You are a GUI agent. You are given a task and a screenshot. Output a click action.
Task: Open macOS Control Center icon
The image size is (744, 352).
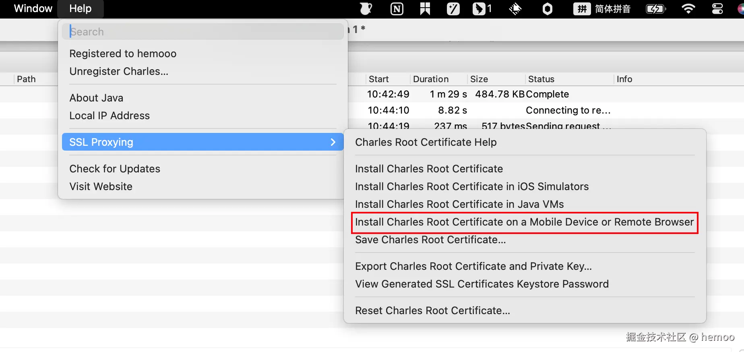[x=717, y=8]
